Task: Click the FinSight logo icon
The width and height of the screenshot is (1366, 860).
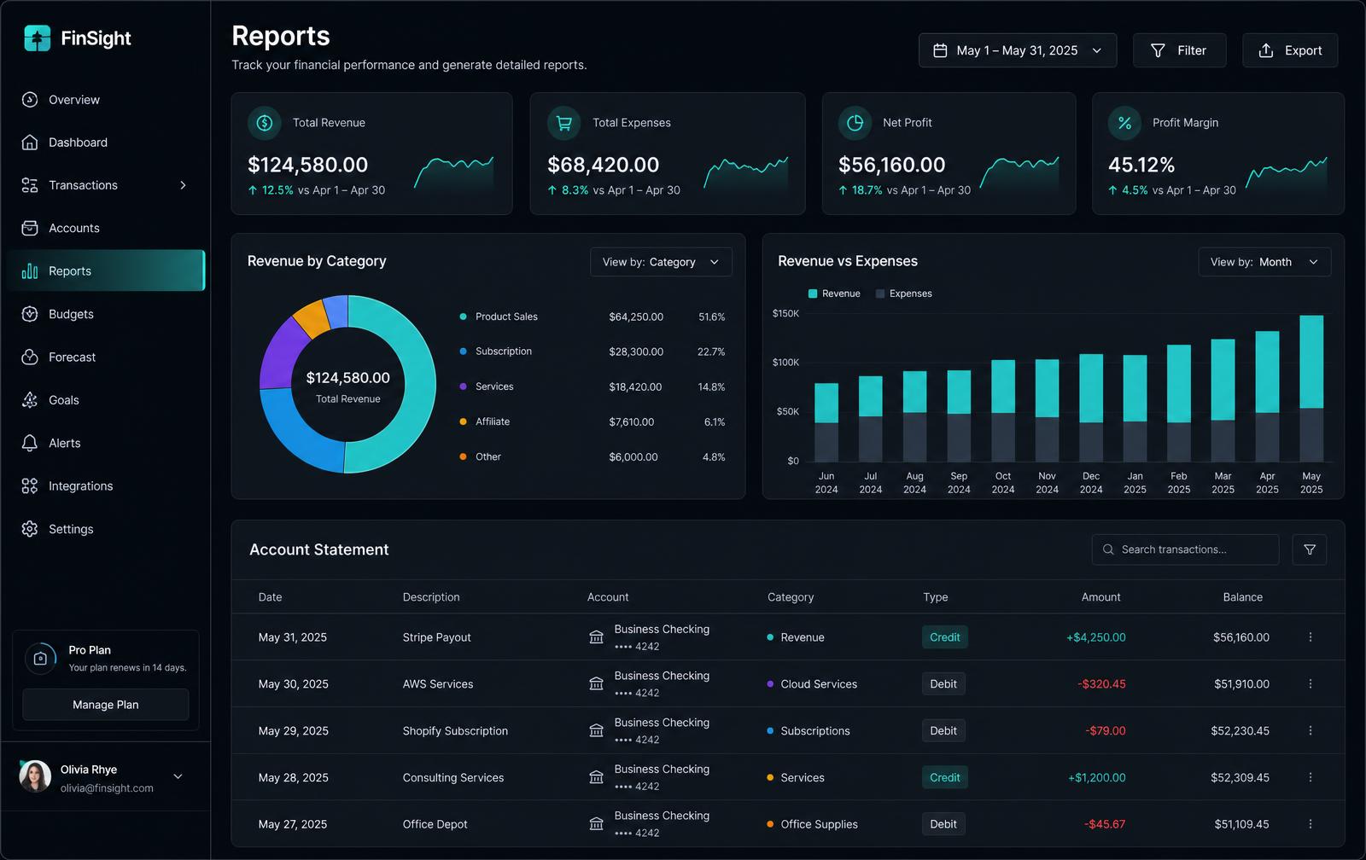Action: click(x=37, y=38)
